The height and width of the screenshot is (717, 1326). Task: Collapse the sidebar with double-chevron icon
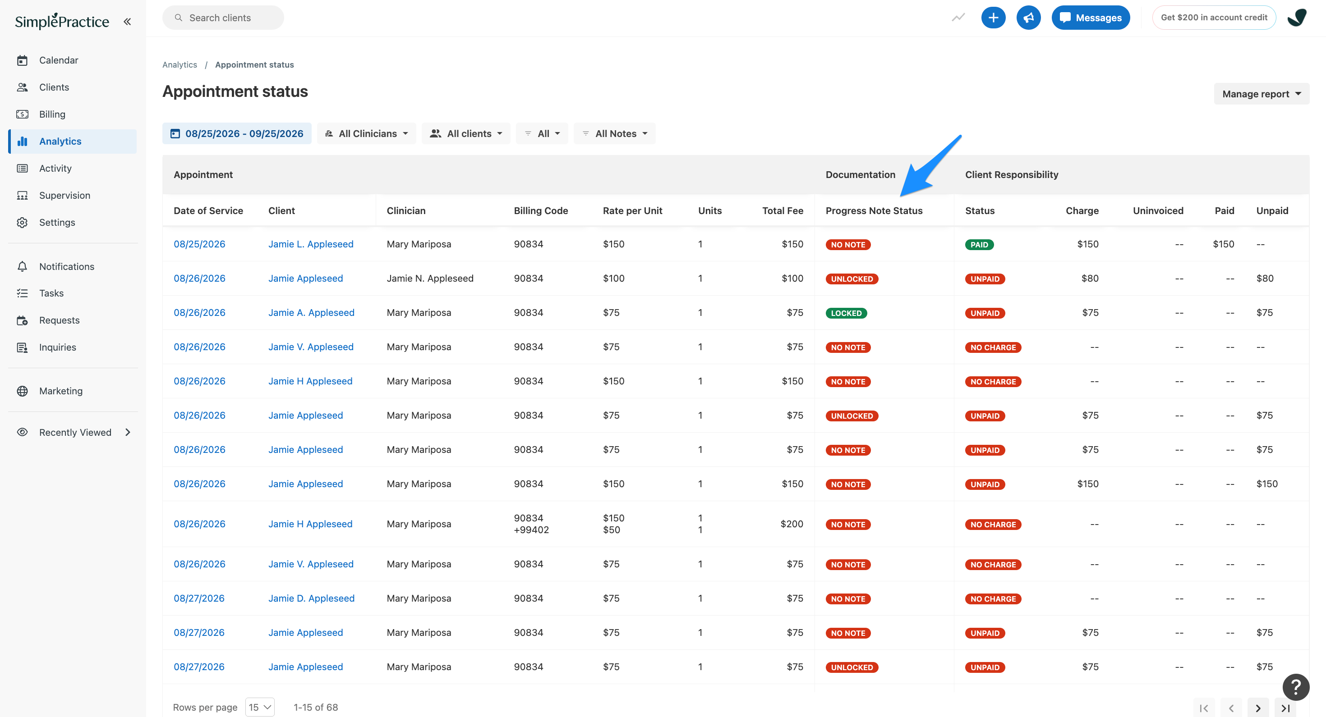(127, 22)
